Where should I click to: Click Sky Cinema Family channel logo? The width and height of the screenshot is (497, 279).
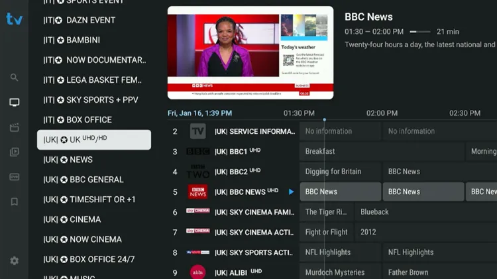pos(197,211)
